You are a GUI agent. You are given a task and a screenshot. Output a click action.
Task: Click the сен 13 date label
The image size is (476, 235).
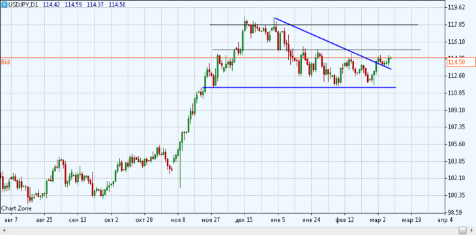click(x=78, y=220)
